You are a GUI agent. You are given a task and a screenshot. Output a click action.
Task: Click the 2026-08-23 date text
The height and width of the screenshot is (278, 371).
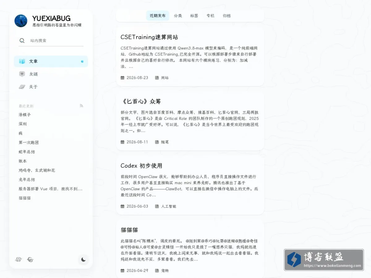(x=137, y=78)
